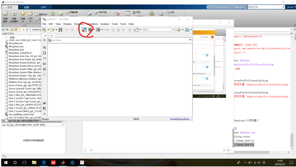Open dropdown arrow next to New Model

click(48, 30)
